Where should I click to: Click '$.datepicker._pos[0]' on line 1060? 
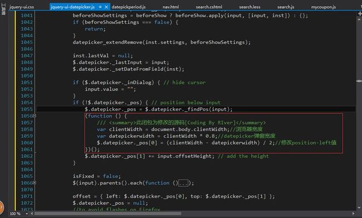127,143
